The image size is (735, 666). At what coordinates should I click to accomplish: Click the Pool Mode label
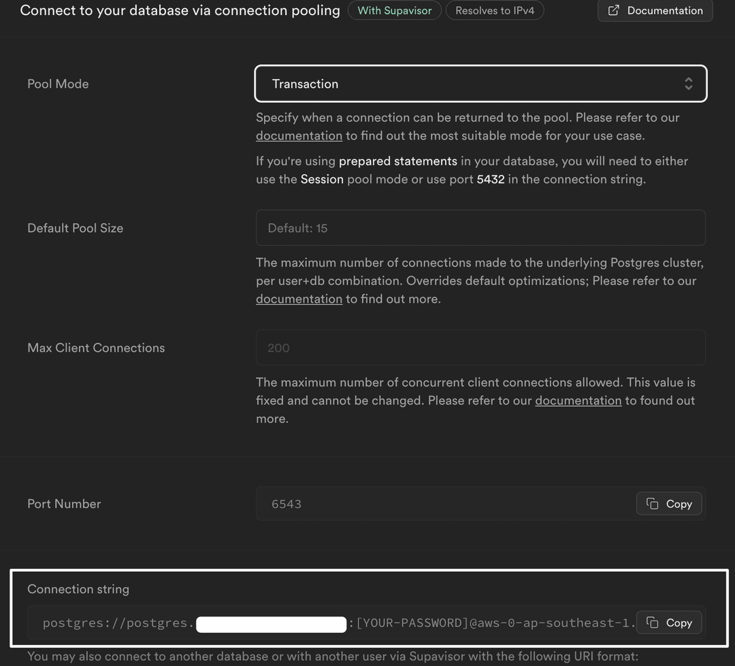(58, 84)
